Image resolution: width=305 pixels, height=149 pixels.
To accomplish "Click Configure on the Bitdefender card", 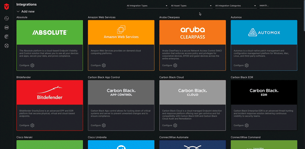I will tap(24, 125).
